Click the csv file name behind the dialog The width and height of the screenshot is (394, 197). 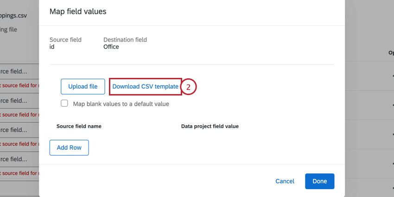pyautogui.click(x=14, y=15)
